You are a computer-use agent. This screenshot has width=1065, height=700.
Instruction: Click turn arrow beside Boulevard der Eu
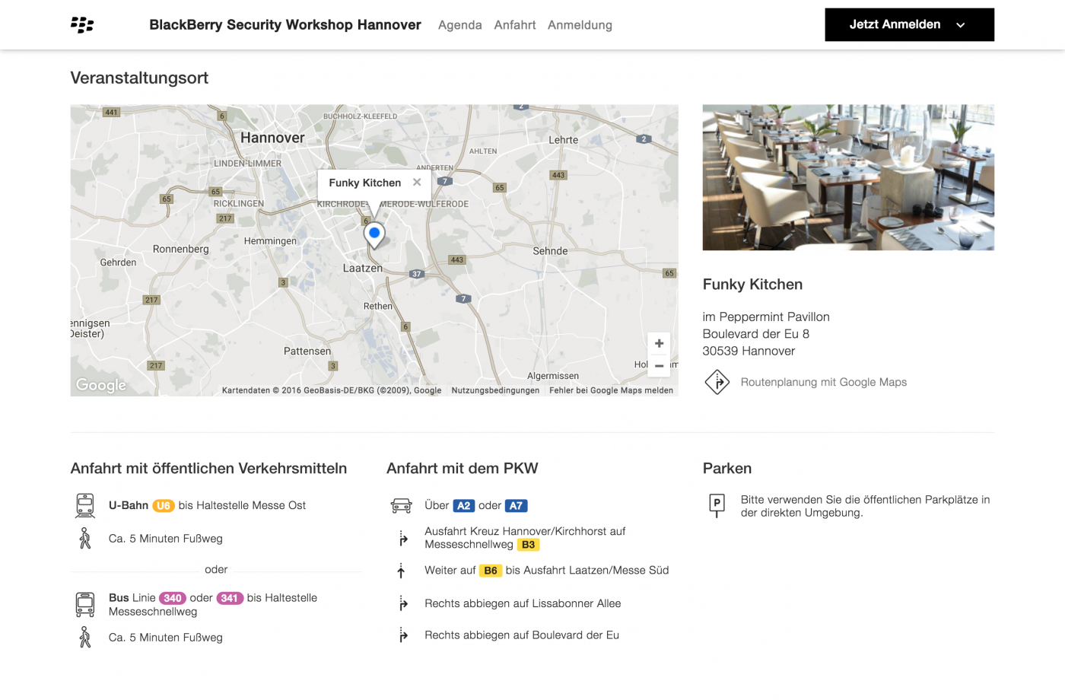coord(402,635)
